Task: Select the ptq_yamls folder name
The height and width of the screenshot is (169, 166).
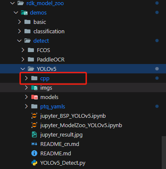Action: pos(53,107)
